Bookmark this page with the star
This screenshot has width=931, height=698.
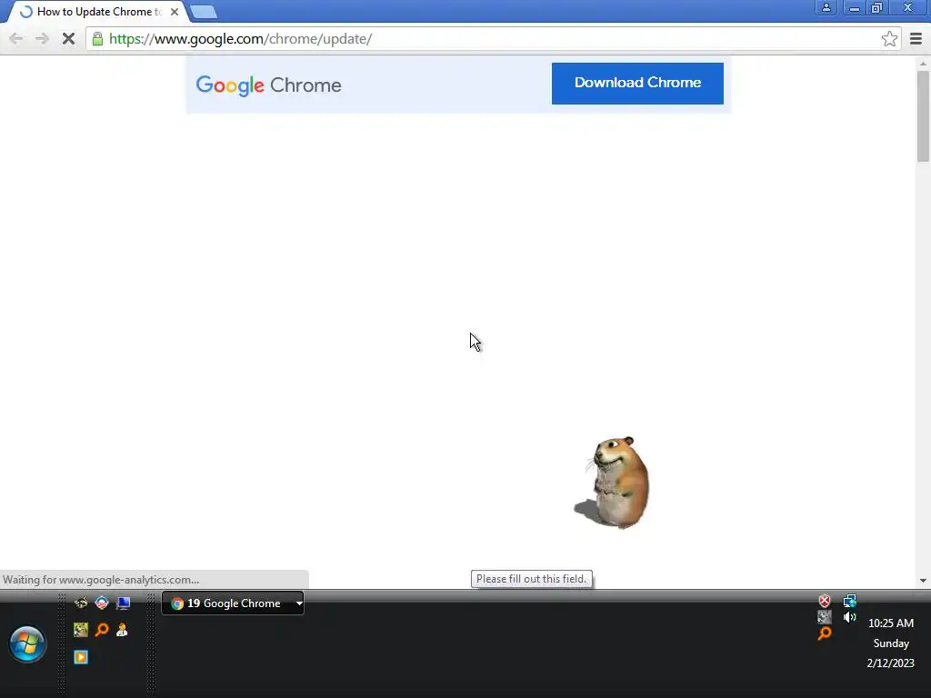889,39
